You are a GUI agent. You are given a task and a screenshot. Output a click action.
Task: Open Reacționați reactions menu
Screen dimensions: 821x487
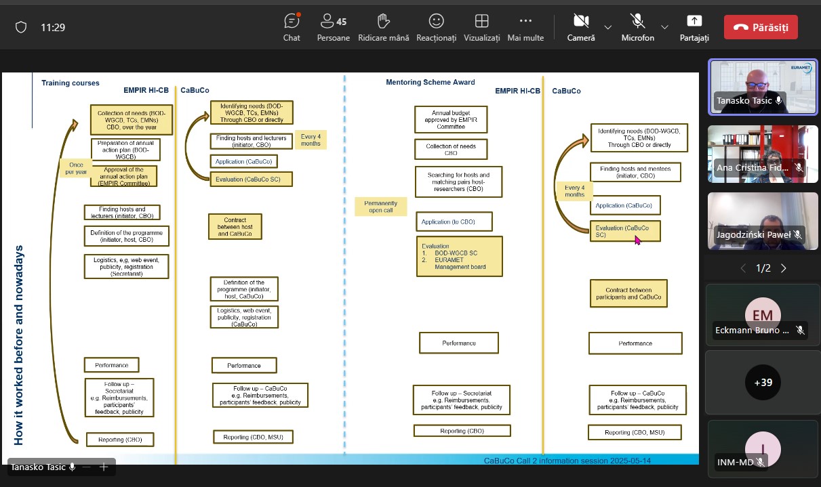tap(436, 27)
